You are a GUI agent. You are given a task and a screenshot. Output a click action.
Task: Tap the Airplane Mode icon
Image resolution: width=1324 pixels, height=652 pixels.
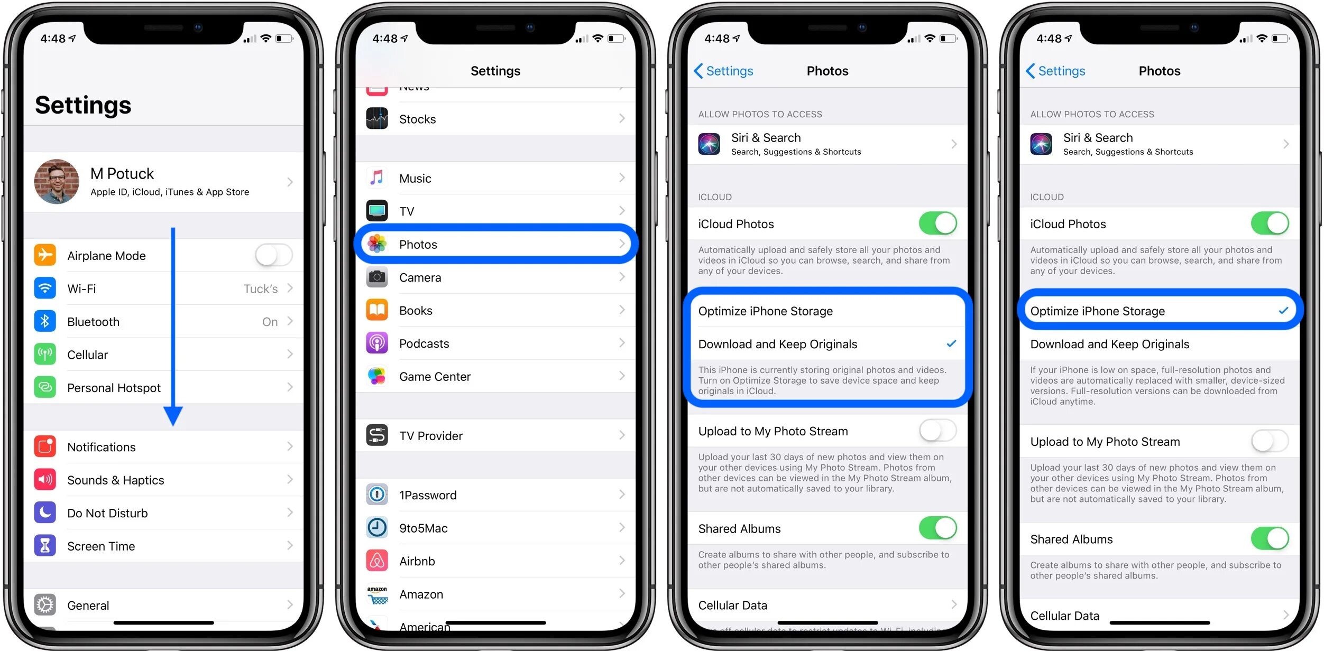click(45, 256)
